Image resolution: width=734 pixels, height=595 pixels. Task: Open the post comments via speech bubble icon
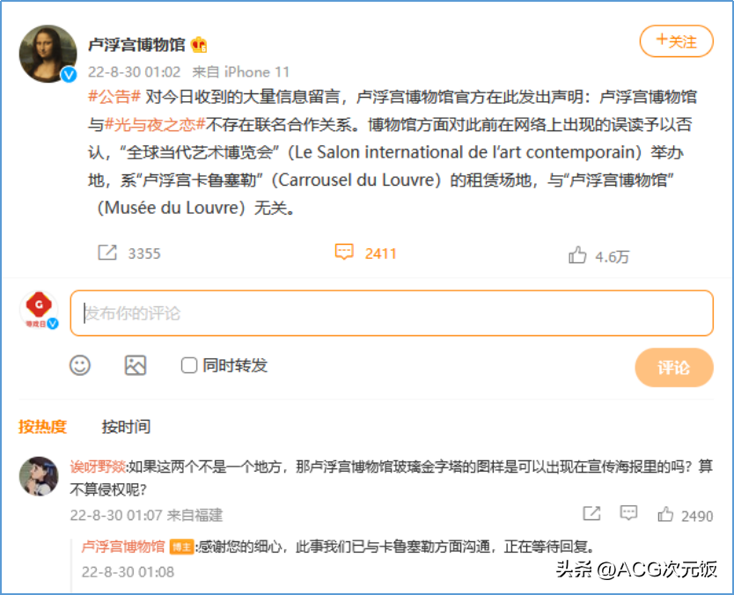click(344, 252)
